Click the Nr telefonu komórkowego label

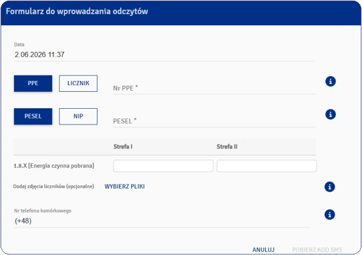(x=43, y=210)
